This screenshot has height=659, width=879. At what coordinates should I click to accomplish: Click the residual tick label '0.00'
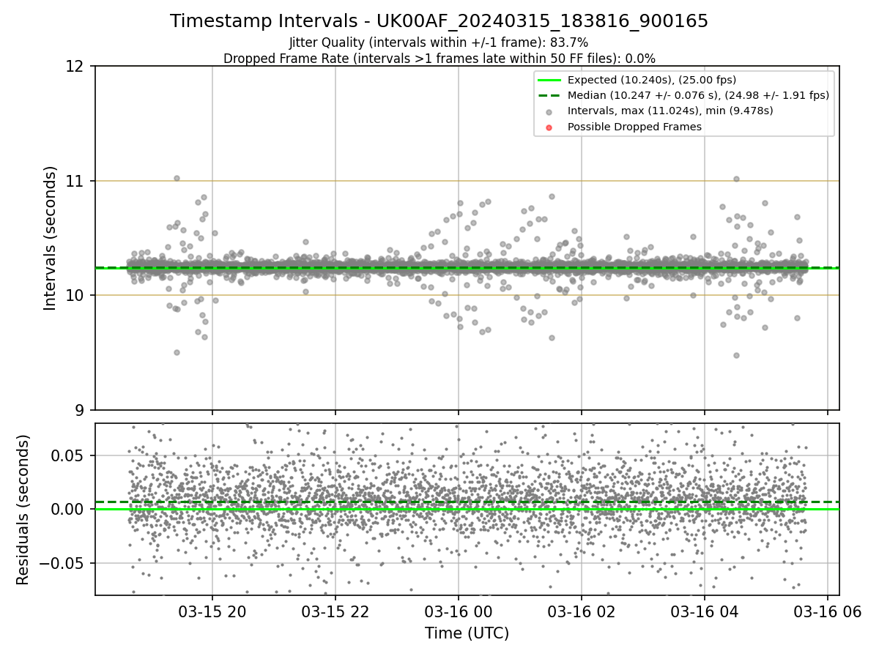(x=69, y=509)
